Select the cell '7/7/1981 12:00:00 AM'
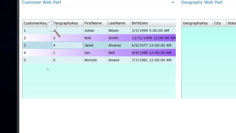 [153, 60]
